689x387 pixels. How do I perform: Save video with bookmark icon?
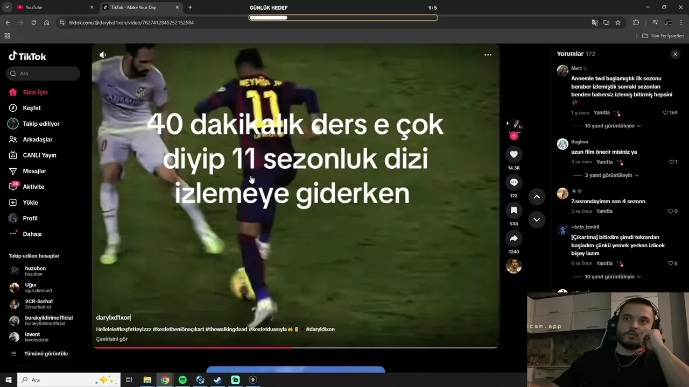pos(514,210)
